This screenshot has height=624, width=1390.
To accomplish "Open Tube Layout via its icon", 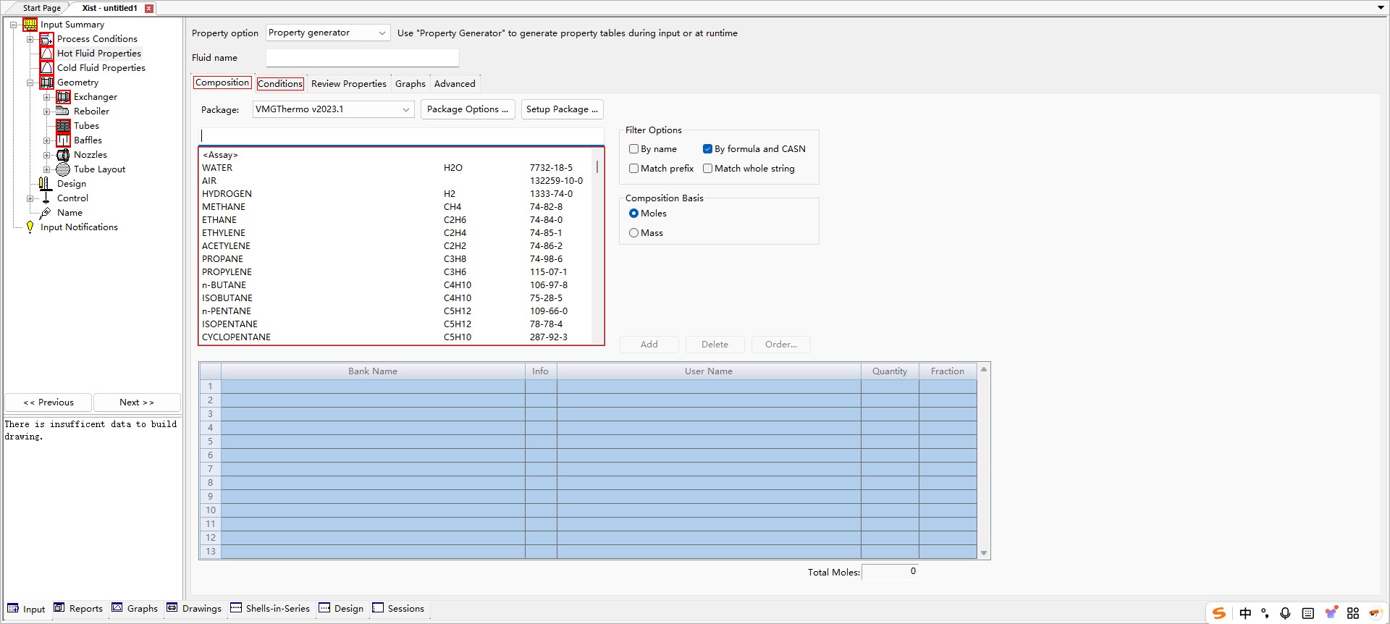I will tap(63, 169).
